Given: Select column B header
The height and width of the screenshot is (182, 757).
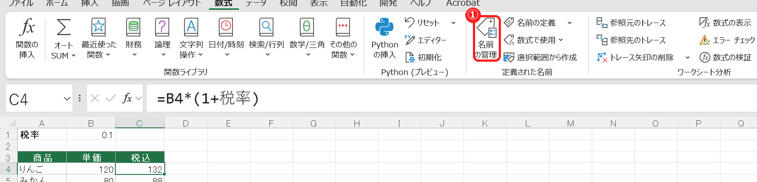Looking at the screenshot, I should (x=91, y=123).
